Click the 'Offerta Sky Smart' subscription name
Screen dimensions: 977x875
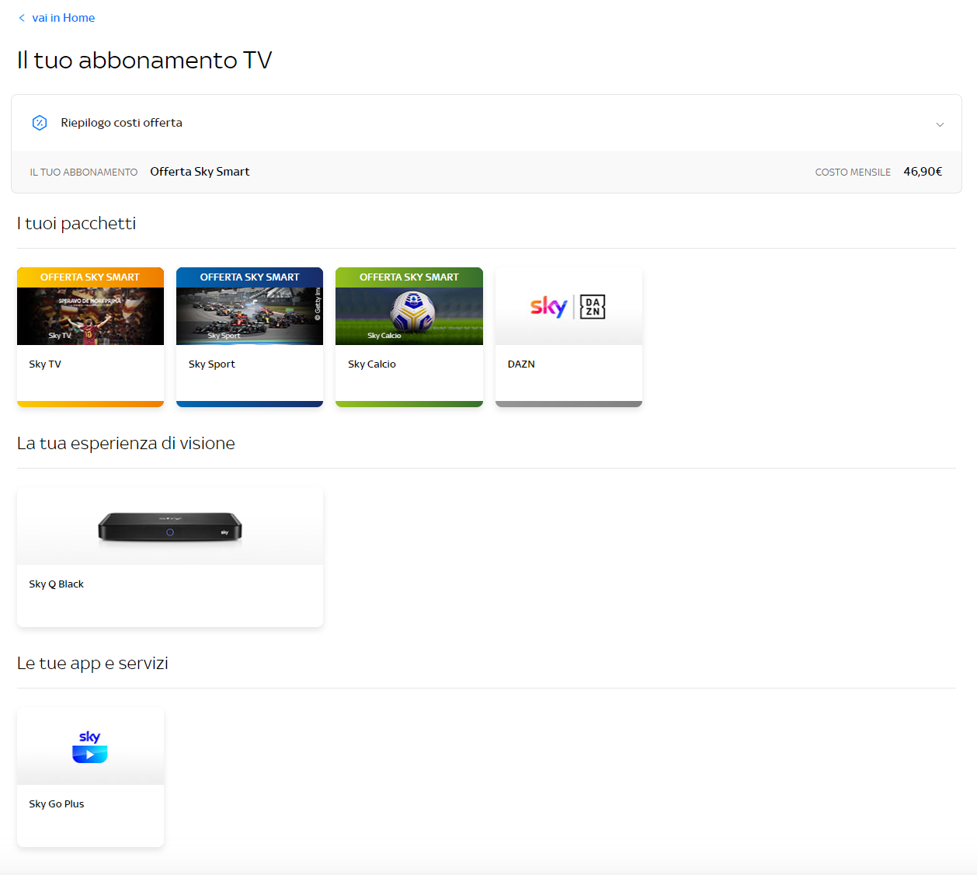(x=200, y=172)
